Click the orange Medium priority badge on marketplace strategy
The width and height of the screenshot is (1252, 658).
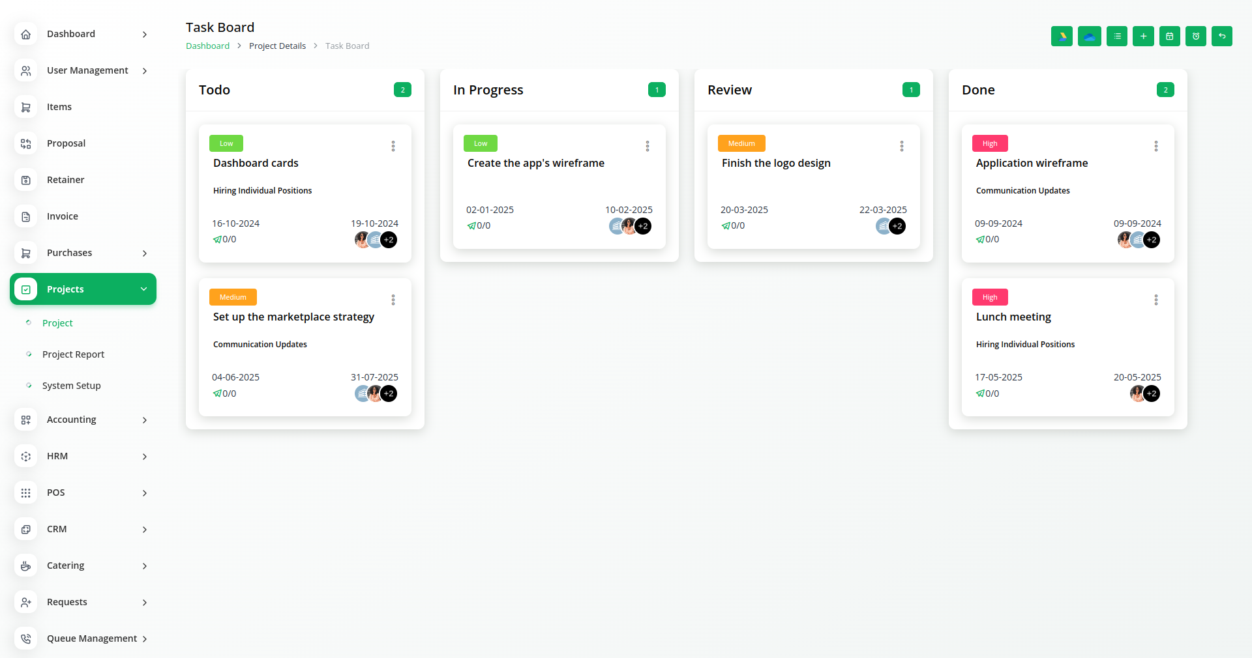[x=233, y=297]
